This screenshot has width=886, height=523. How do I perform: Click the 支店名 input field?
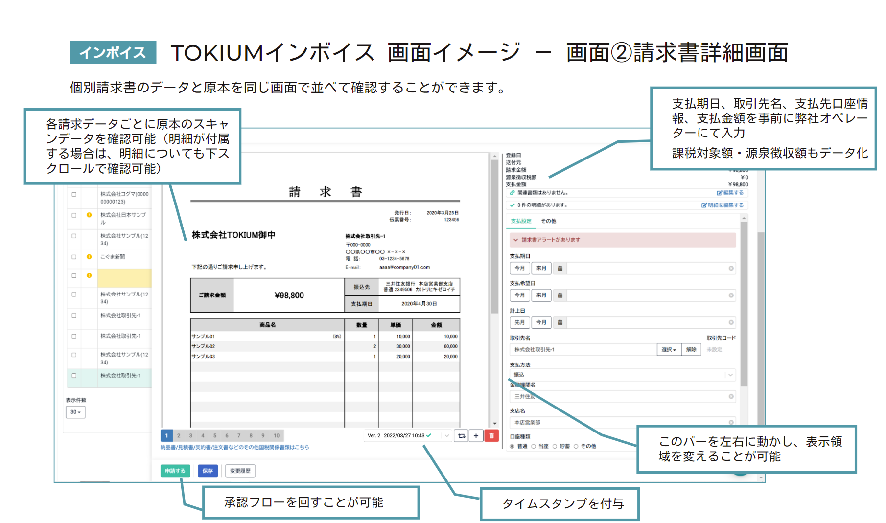click(619, 422)
